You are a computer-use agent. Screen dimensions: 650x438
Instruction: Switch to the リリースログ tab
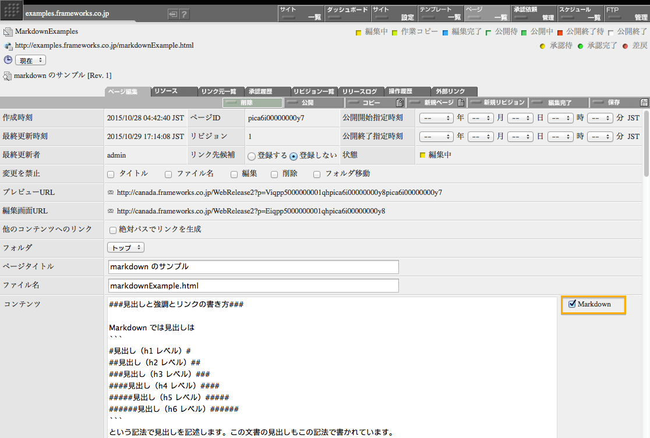click(x=362, y=91)
